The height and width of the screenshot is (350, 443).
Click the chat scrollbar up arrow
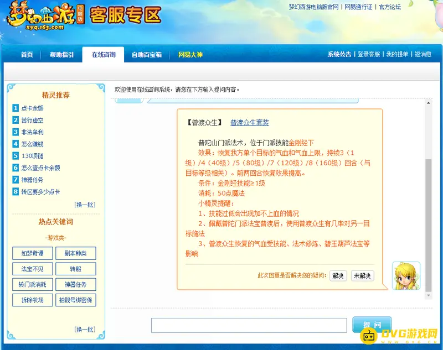tap(428, 103)
